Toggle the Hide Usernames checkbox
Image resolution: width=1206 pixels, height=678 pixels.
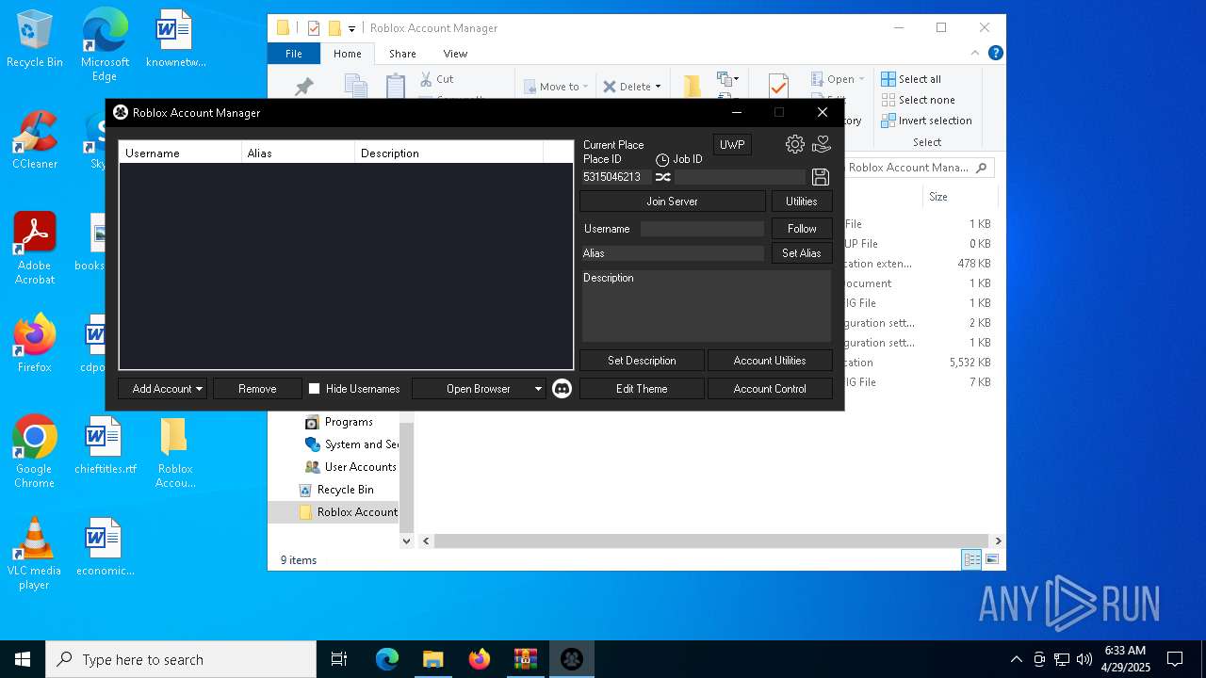(315, 388)
